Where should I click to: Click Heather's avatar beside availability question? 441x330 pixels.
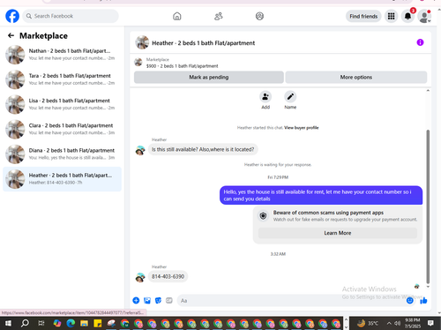pos(140,150)
